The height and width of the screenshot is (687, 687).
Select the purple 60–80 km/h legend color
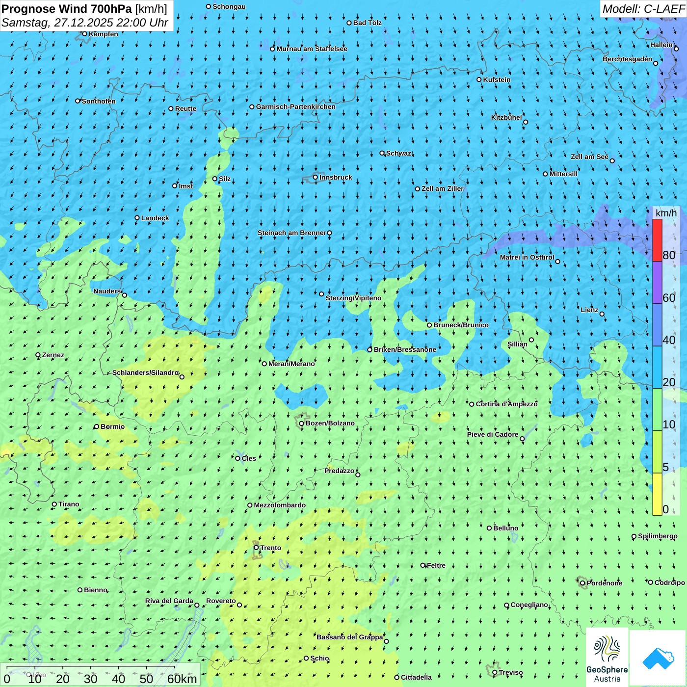[x=657, y=283]
